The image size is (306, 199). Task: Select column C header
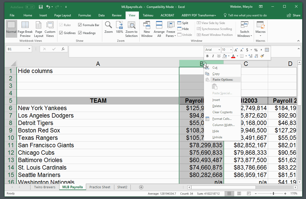246,64
